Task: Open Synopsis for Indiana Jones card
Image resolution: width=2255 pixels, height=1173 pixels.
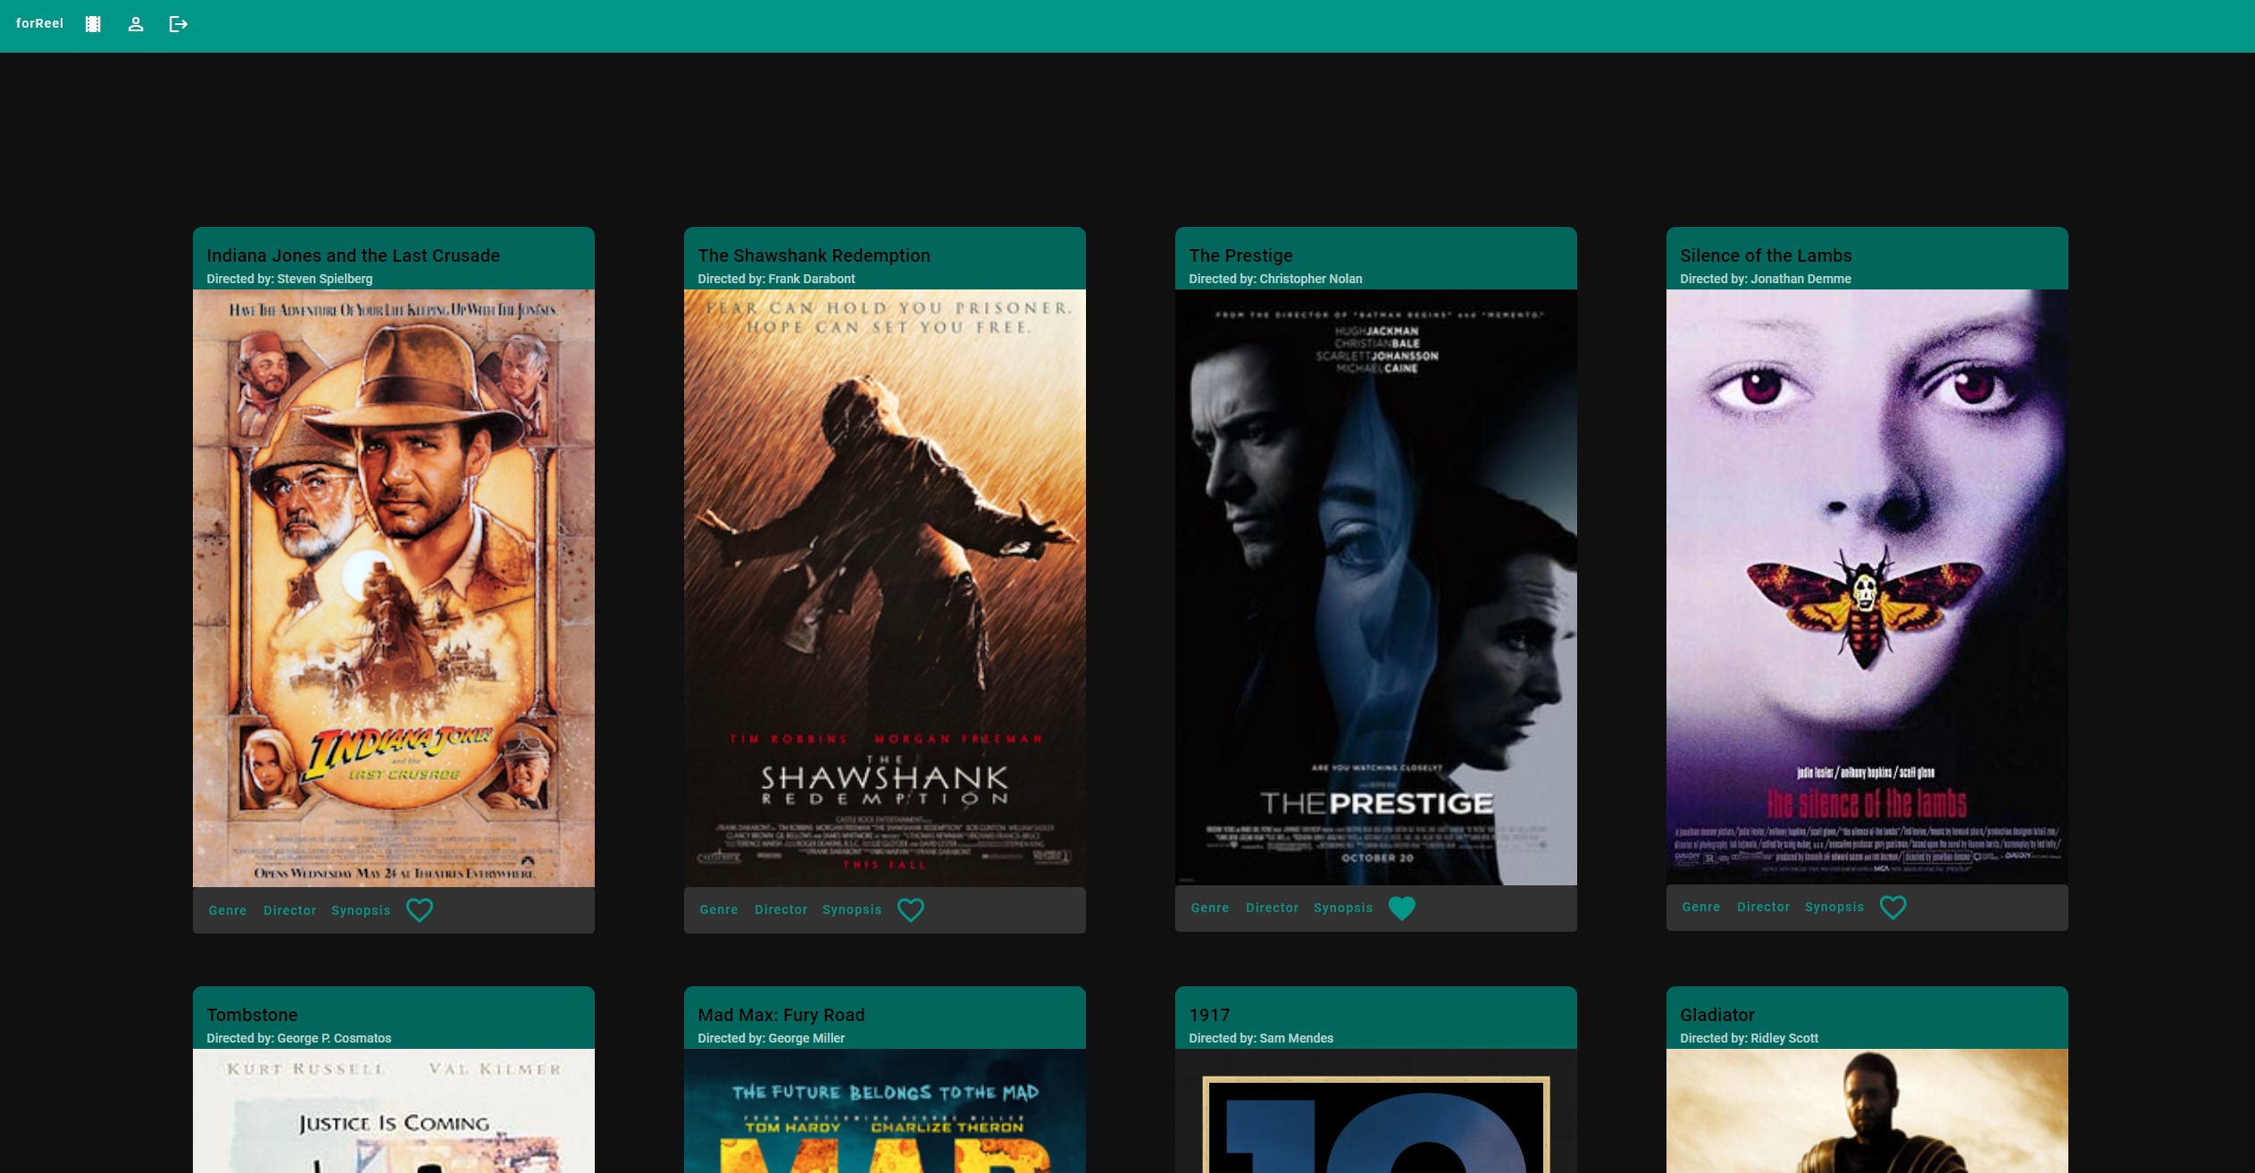Action: [x=361, y=910]
